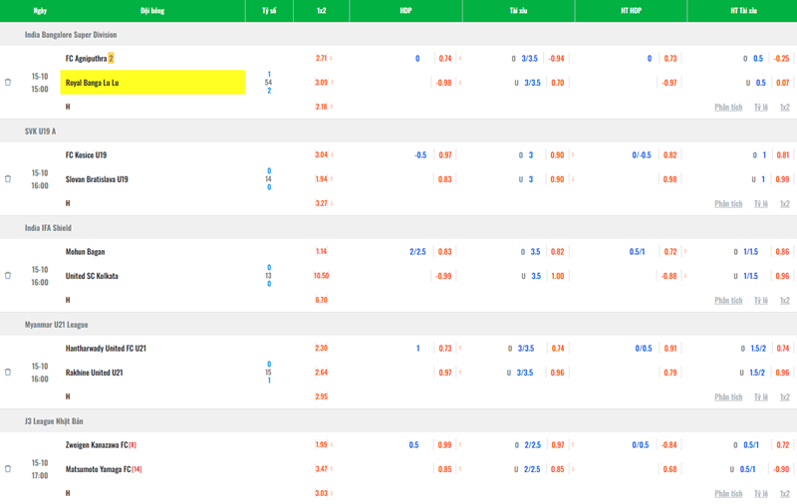
Task: Click the down arrow beside 2.71 odds
Action: pyautogui.click(x=332, y=59)
